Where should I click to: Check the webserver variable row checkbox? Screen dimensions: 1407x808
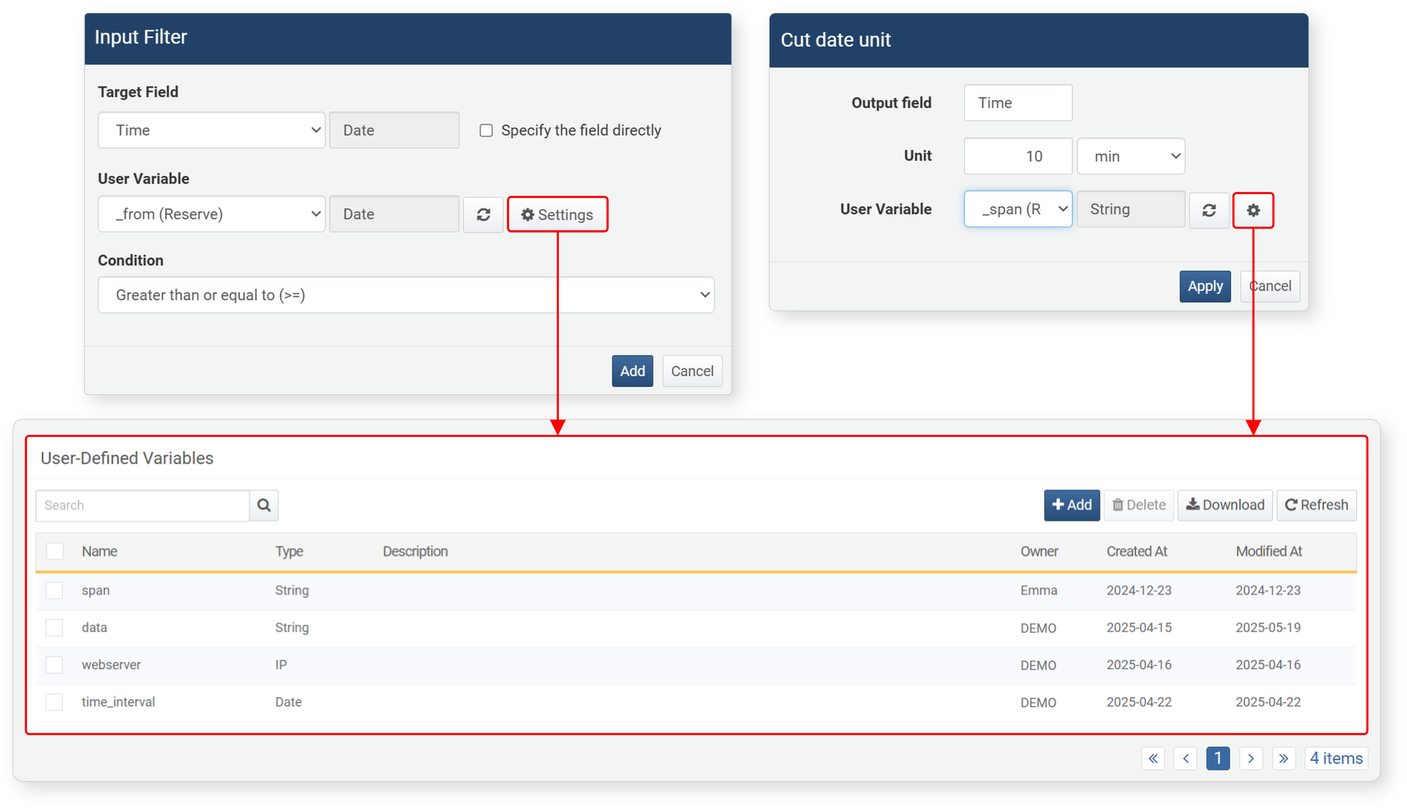(x=54, y=665)
